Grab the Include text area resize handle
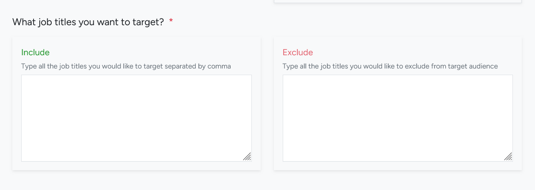The image size is (535, 190). tap(247, 157)
